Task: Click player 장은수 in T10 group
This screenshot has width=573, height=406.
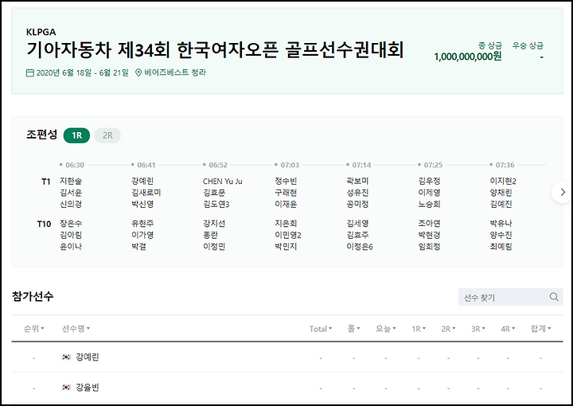Action: pos(71,223)
